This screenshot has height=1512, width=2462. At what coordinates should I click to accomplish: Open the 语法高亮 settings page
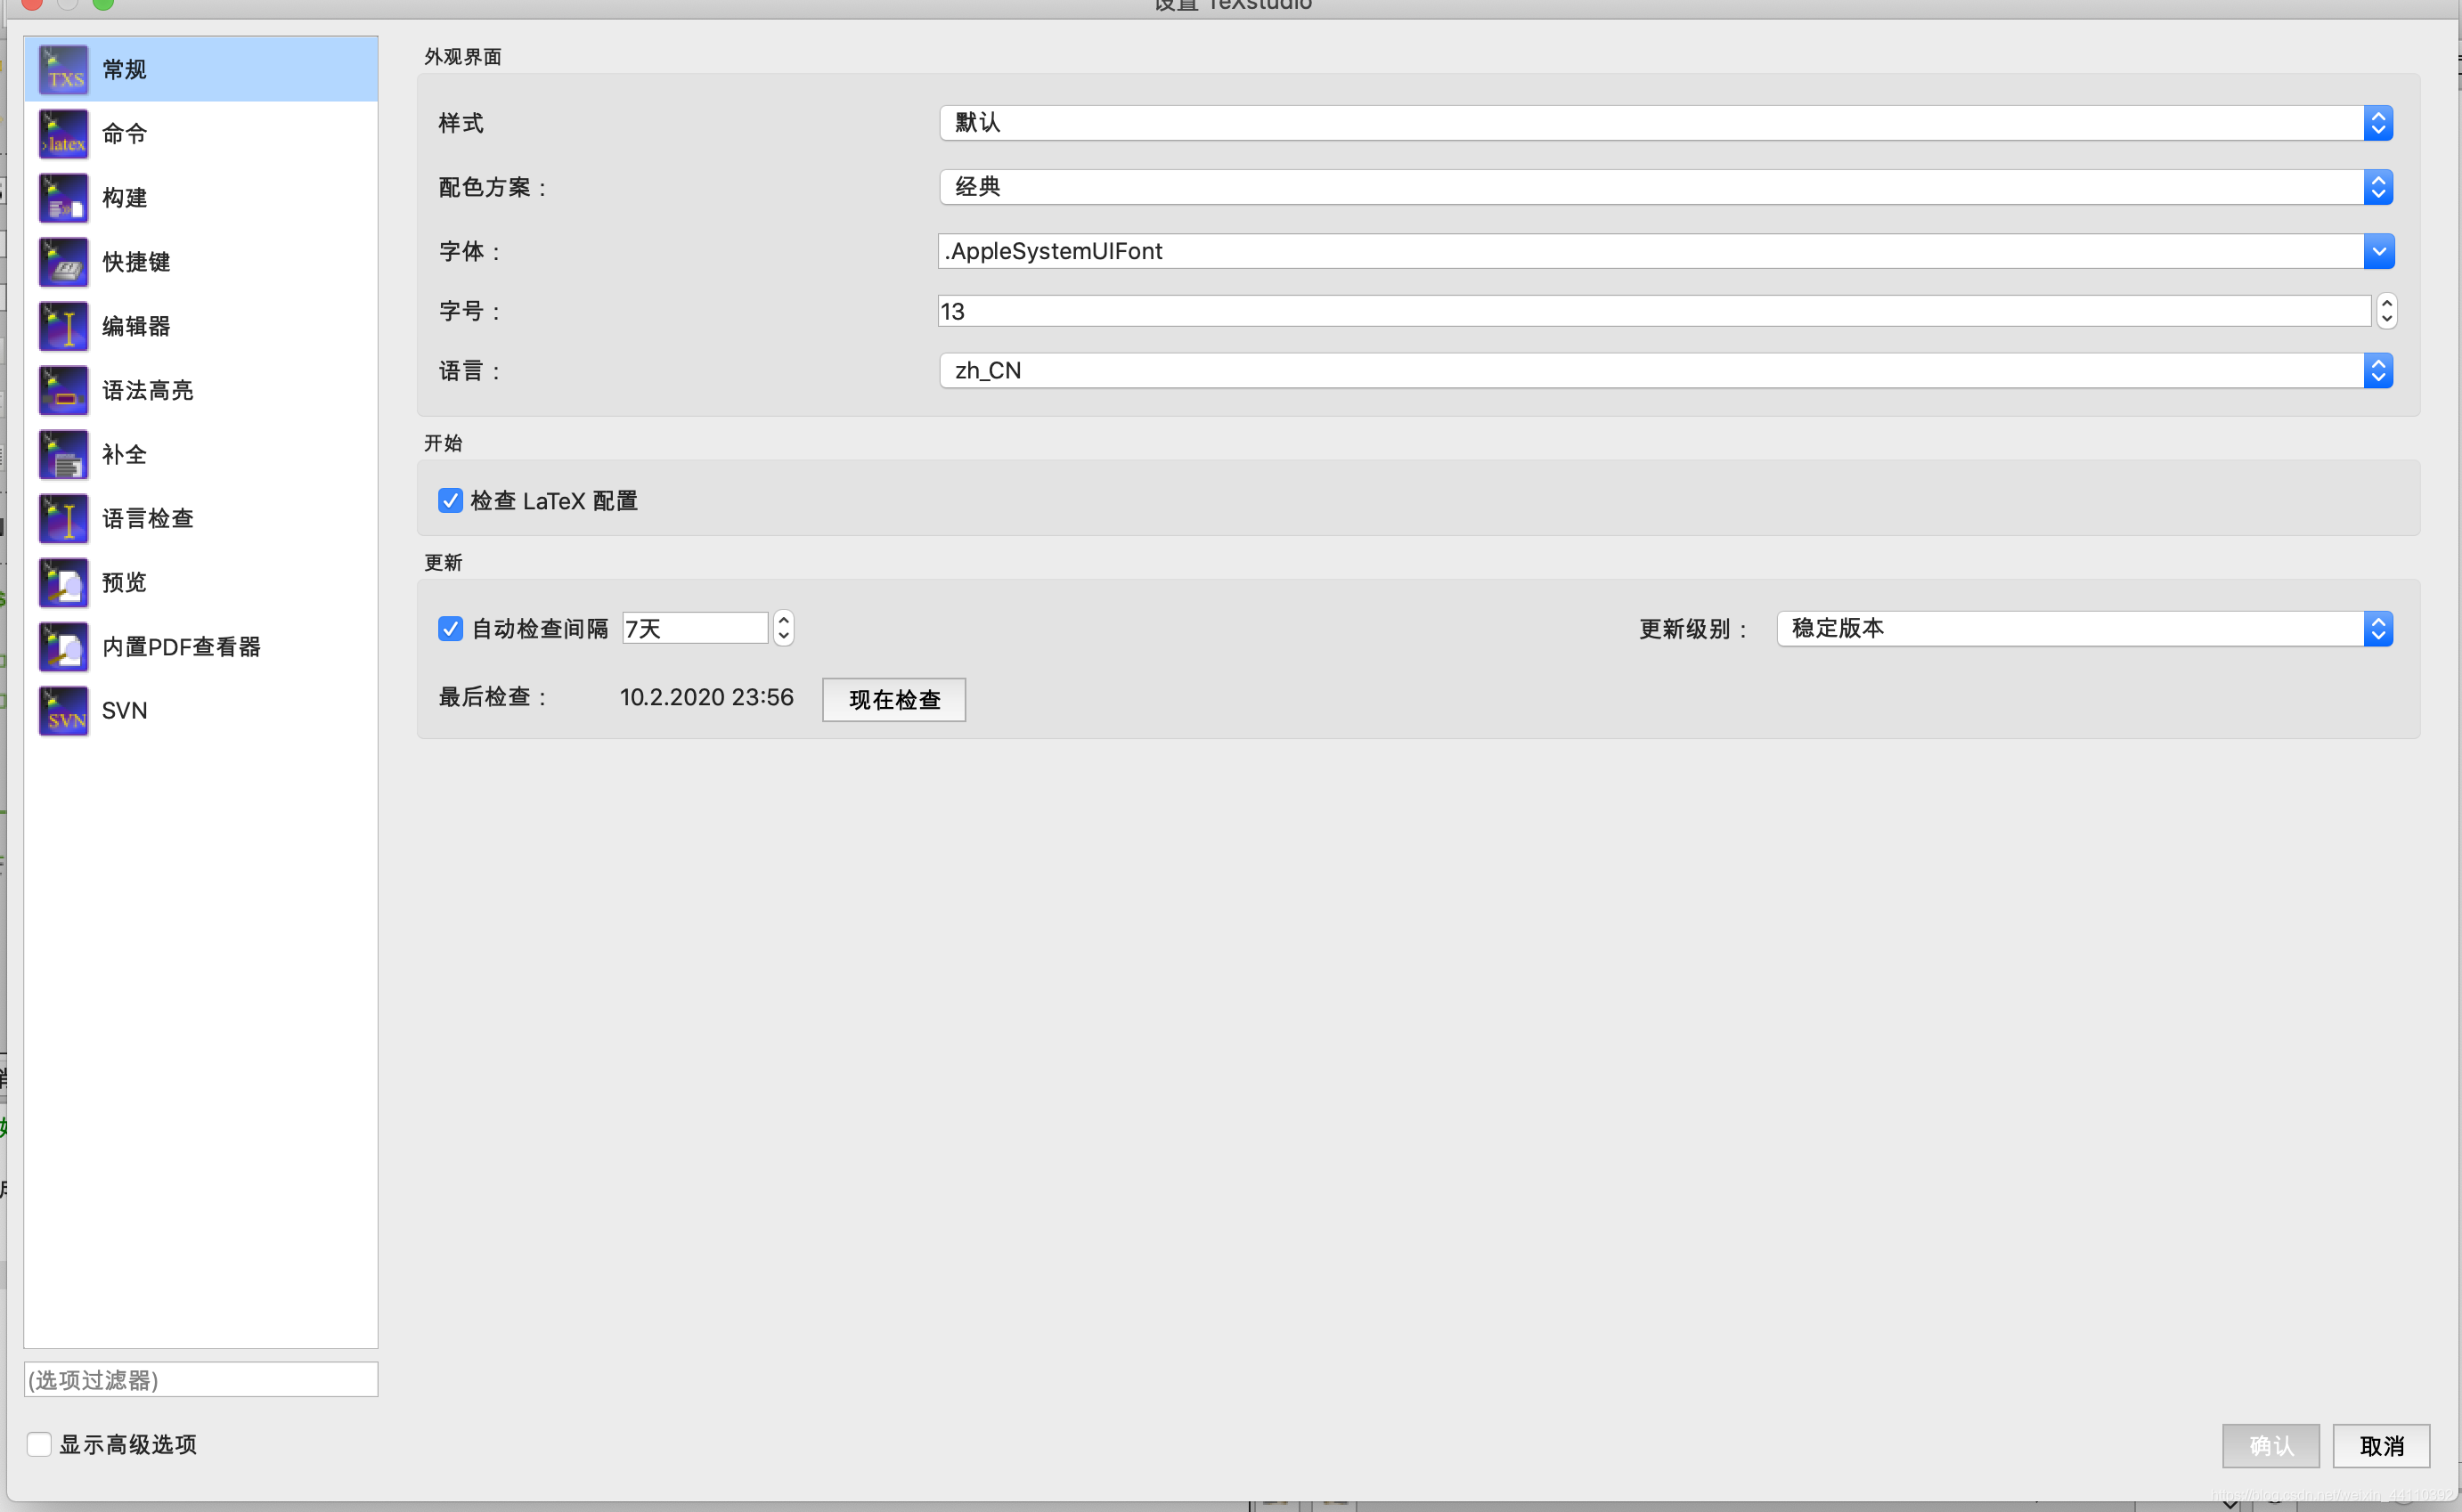(201, 390)
